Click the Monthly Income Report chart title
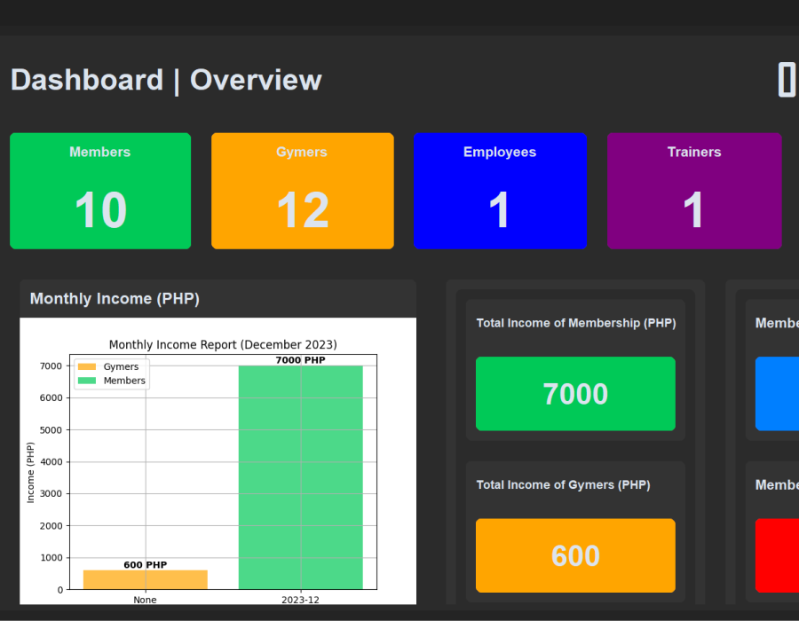Viewport: 799px width, 621px height. pyautogui.click(x=223, y=344)
